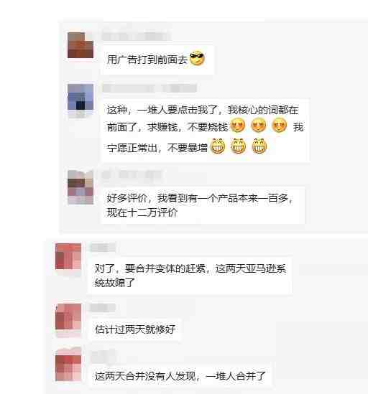Click the first grinning emoji after 不要暴增
368x394 pixels.
tap(218, 146)
